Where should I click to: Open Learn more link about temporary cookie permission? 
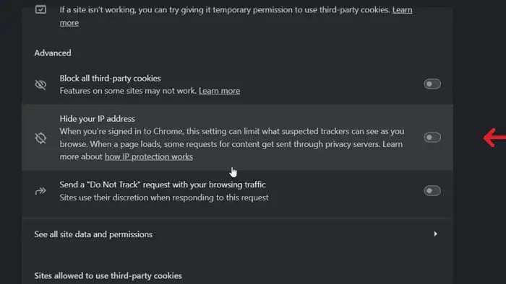point(402,10)
